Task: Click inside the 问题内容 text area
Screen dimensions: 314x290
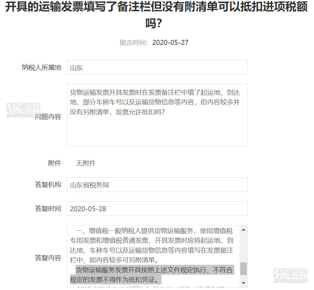Action: (x=157, y=115)
